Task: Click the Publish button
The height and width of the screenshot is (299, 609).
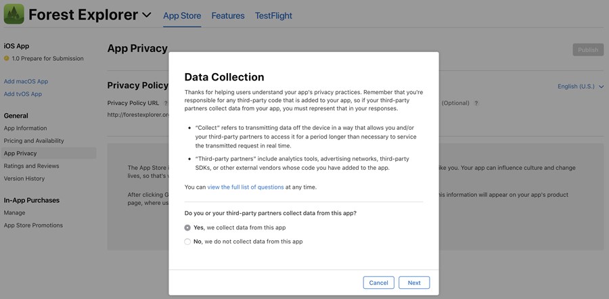Action: (x=588, y=49)
